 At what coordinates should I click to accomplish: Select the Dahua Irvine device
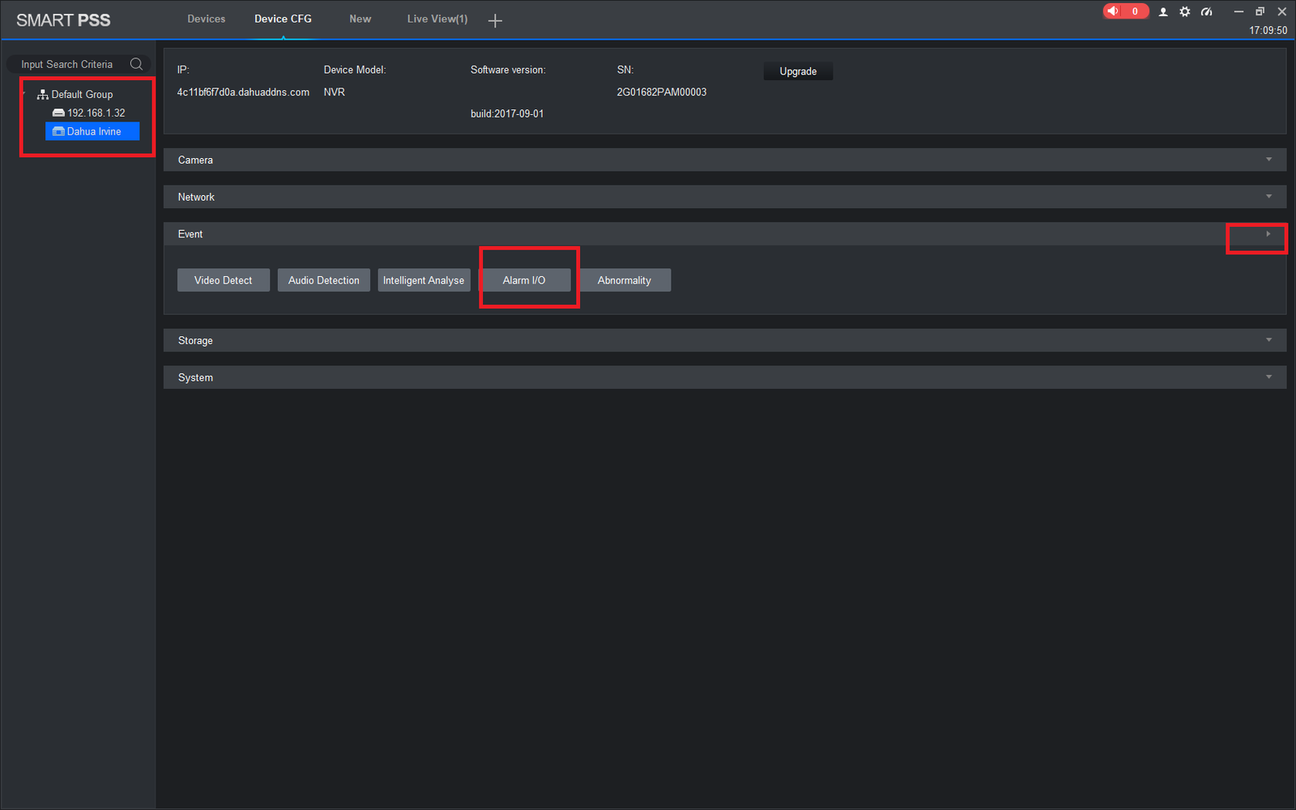click(92, 131)
